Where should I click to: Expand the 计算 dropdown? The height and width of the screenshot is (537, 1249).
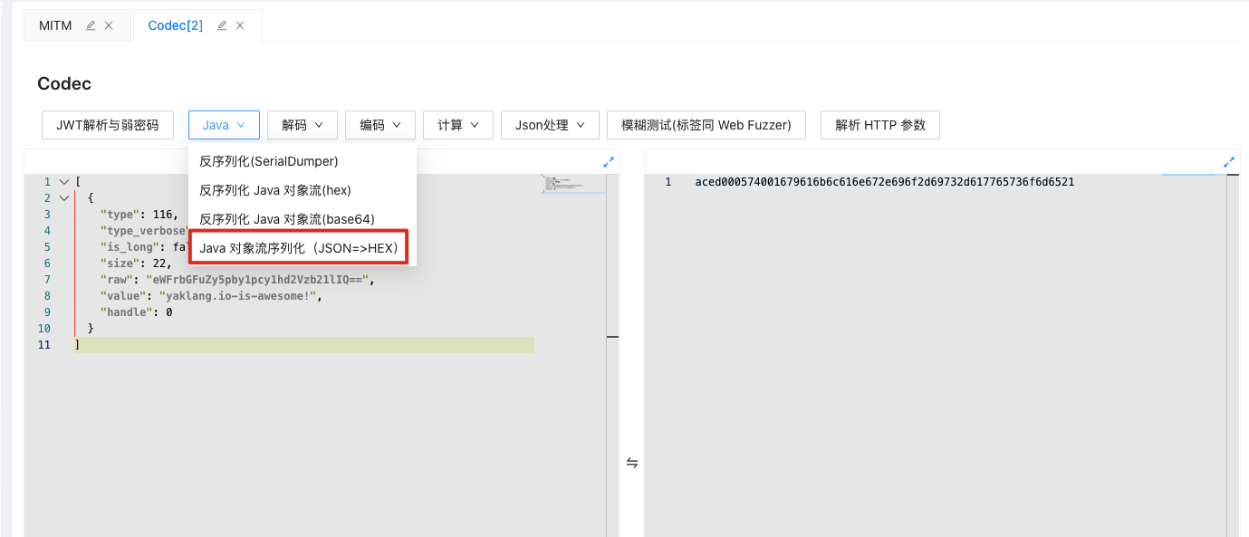pos(458,125)
